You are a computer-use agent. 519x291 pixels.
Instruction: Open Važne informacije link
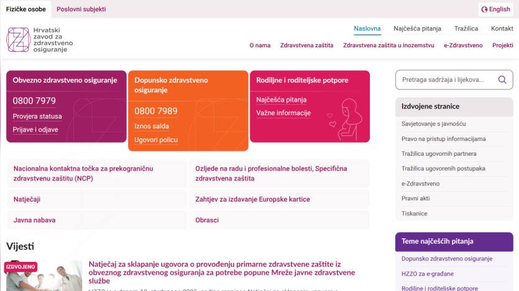click(x=283, y=113)
